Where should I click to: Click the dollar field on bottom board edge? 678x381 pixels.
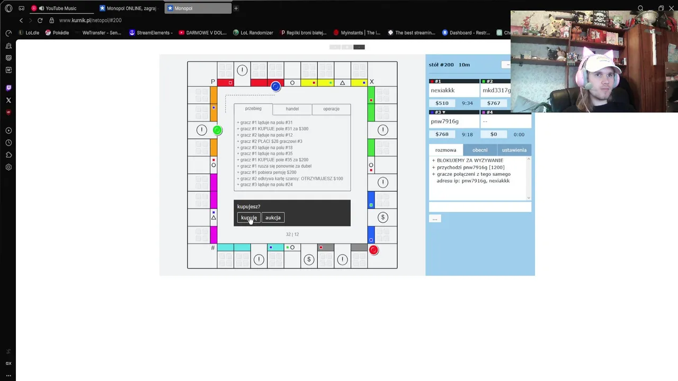(x=309, y=259)
